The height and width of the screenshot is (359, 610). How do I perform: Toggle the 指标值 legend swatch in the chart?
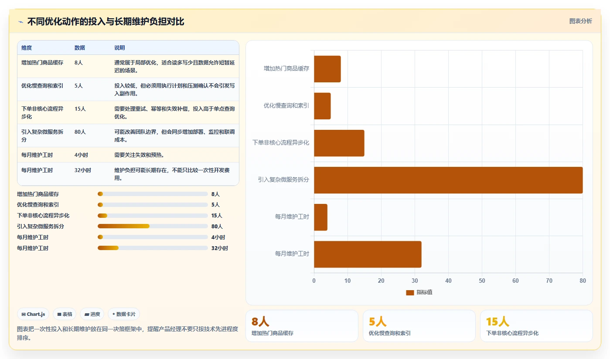click(x=410, y=292)
